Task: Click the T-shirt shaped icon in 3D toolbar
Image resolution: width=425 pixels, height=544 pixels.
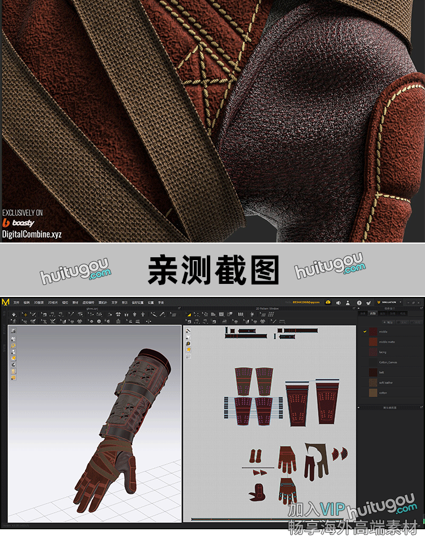Action: click(x=118, y=314)
